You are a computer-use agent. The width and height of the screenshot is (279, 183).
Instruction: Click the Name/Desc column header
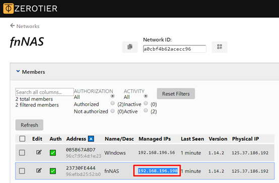click(x=119, y=139)
